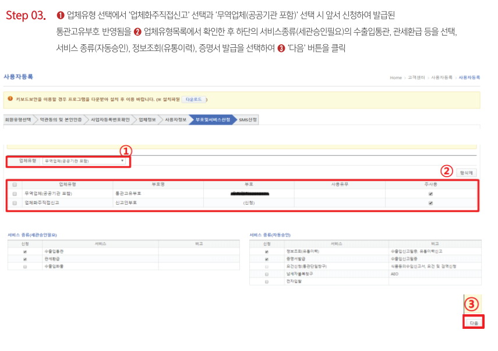Screen dimensions: 498x351
Task: Click the 다운로드 install file button
Action: click(x=193, y=99)
